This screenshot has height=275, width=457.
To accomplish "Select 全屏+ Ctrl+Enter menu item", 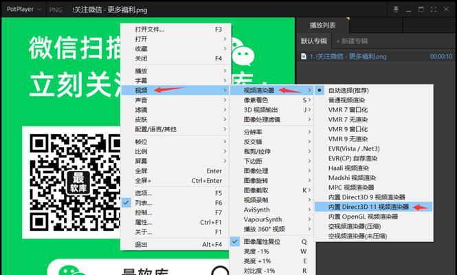I will 176,181.
